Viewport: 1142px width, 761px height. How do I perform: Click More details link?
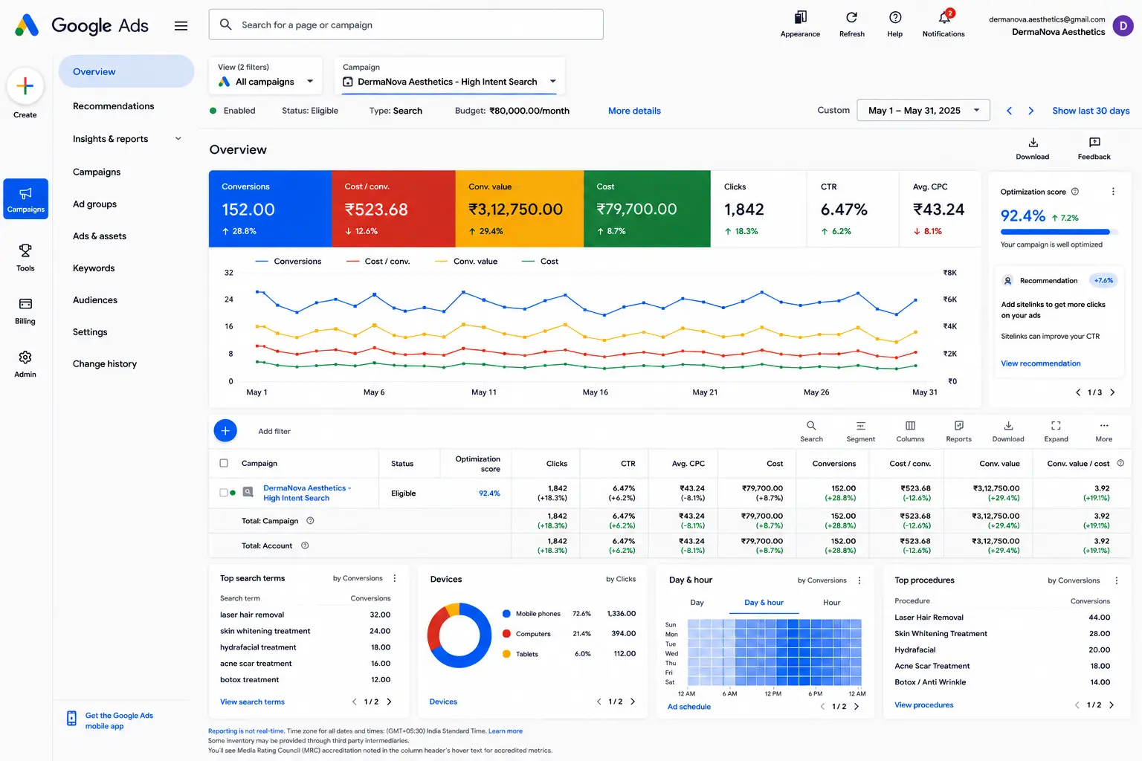(634, 111)
